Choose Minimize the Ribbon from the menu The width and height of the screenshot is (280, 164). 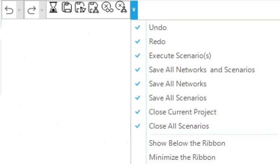pyautogui.click(x=182, y=157)
